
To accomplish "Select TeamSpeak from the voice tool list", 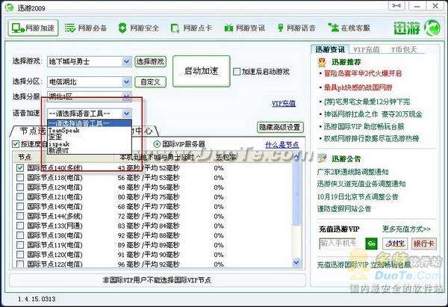I will 89,131.
